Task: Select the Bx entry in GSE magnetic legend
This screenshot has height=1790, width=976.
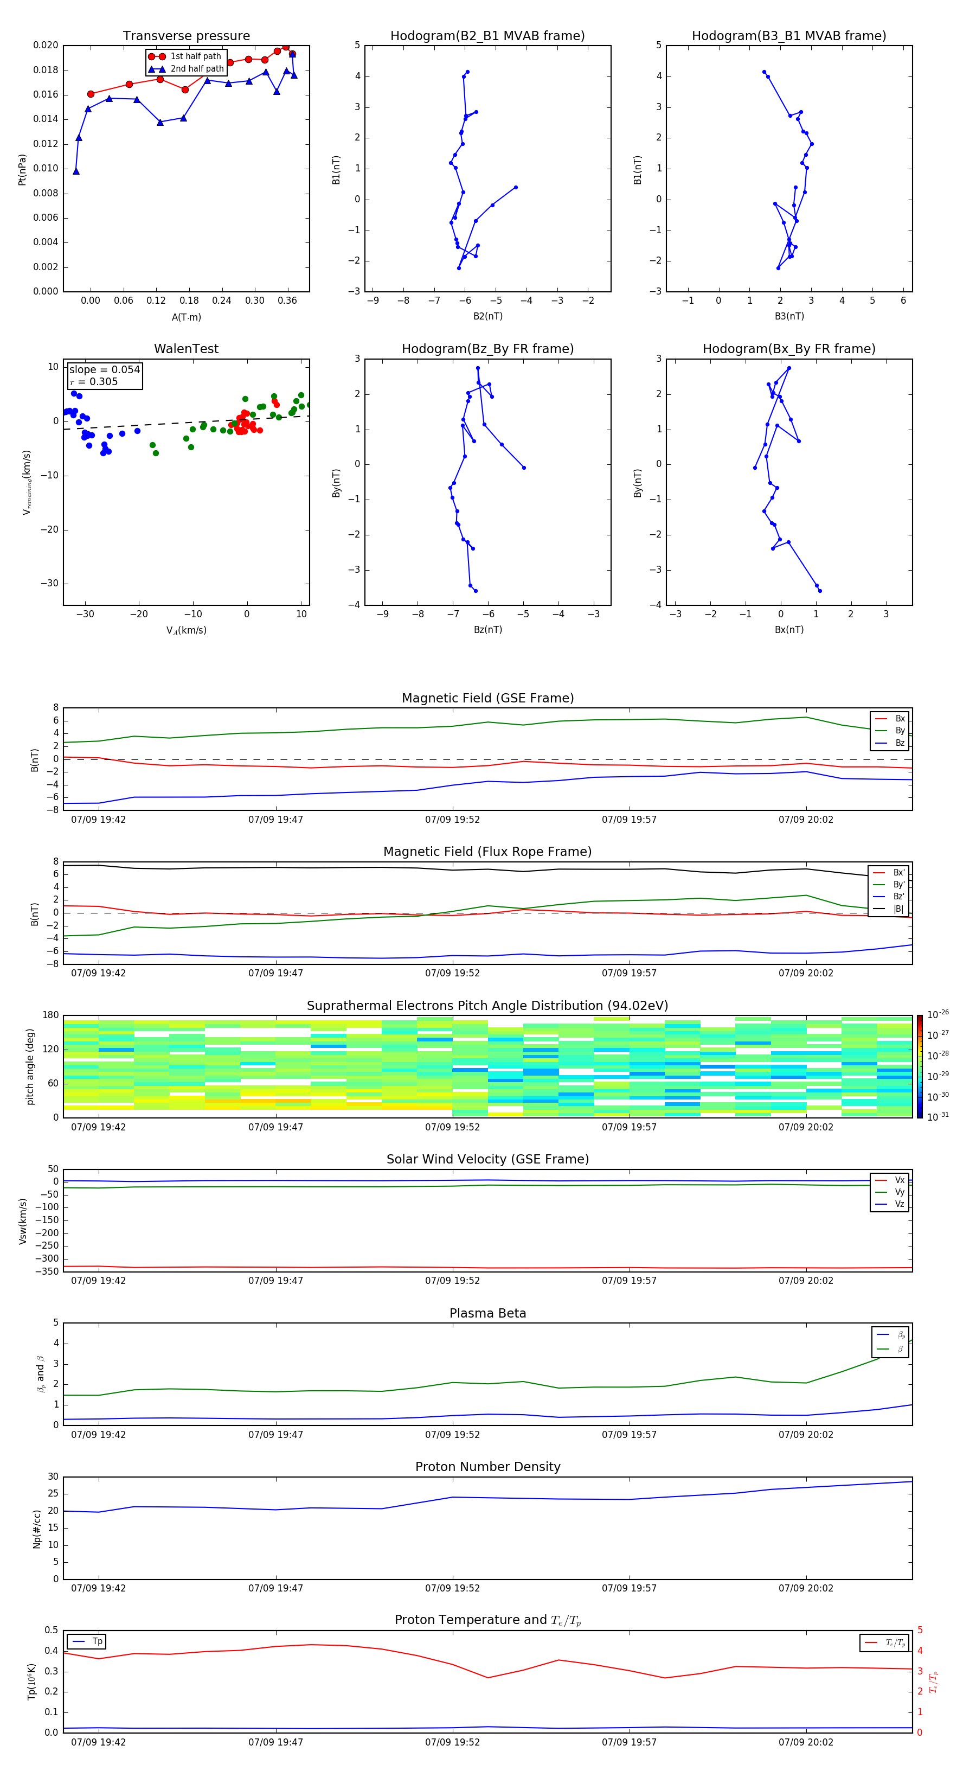Action: pyautogui.click(x=890, y=719)
